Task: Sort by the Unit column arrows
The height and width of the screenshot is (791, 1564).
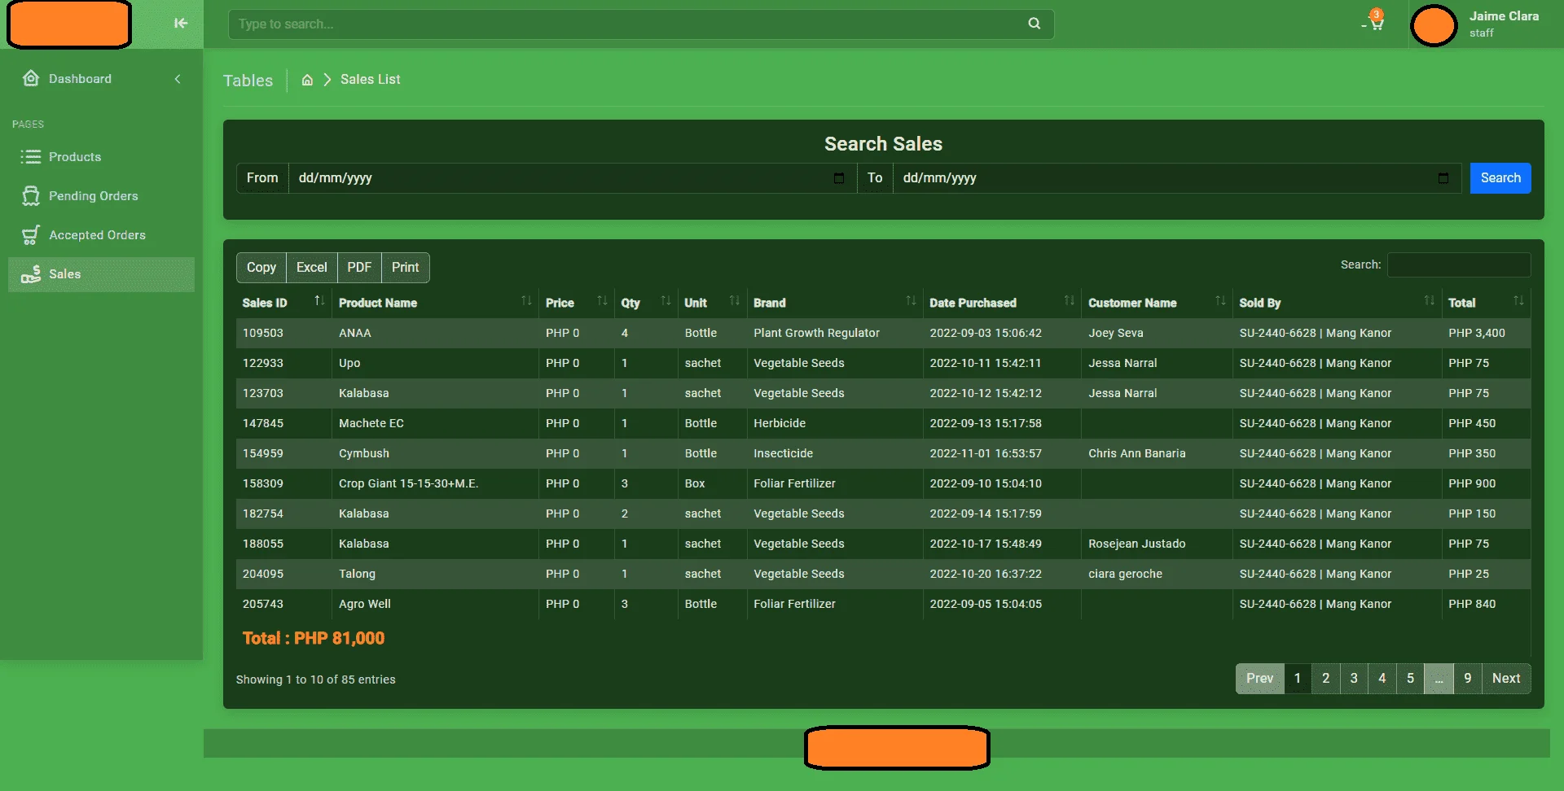Action: [735, 301]
